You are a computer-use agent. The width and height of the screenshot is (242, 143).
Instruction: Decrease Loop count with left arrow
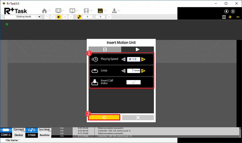pos(124,71)
